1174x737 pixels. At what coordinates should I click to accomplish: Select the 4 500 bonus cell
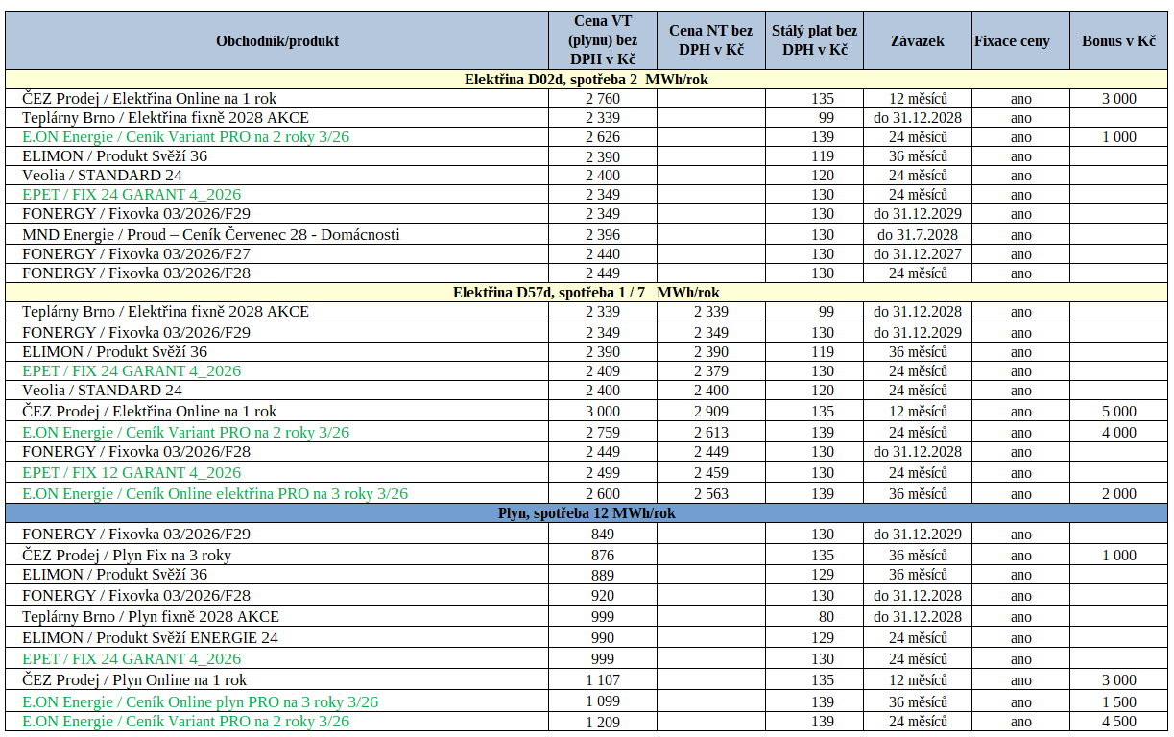tap(1117, 722)
